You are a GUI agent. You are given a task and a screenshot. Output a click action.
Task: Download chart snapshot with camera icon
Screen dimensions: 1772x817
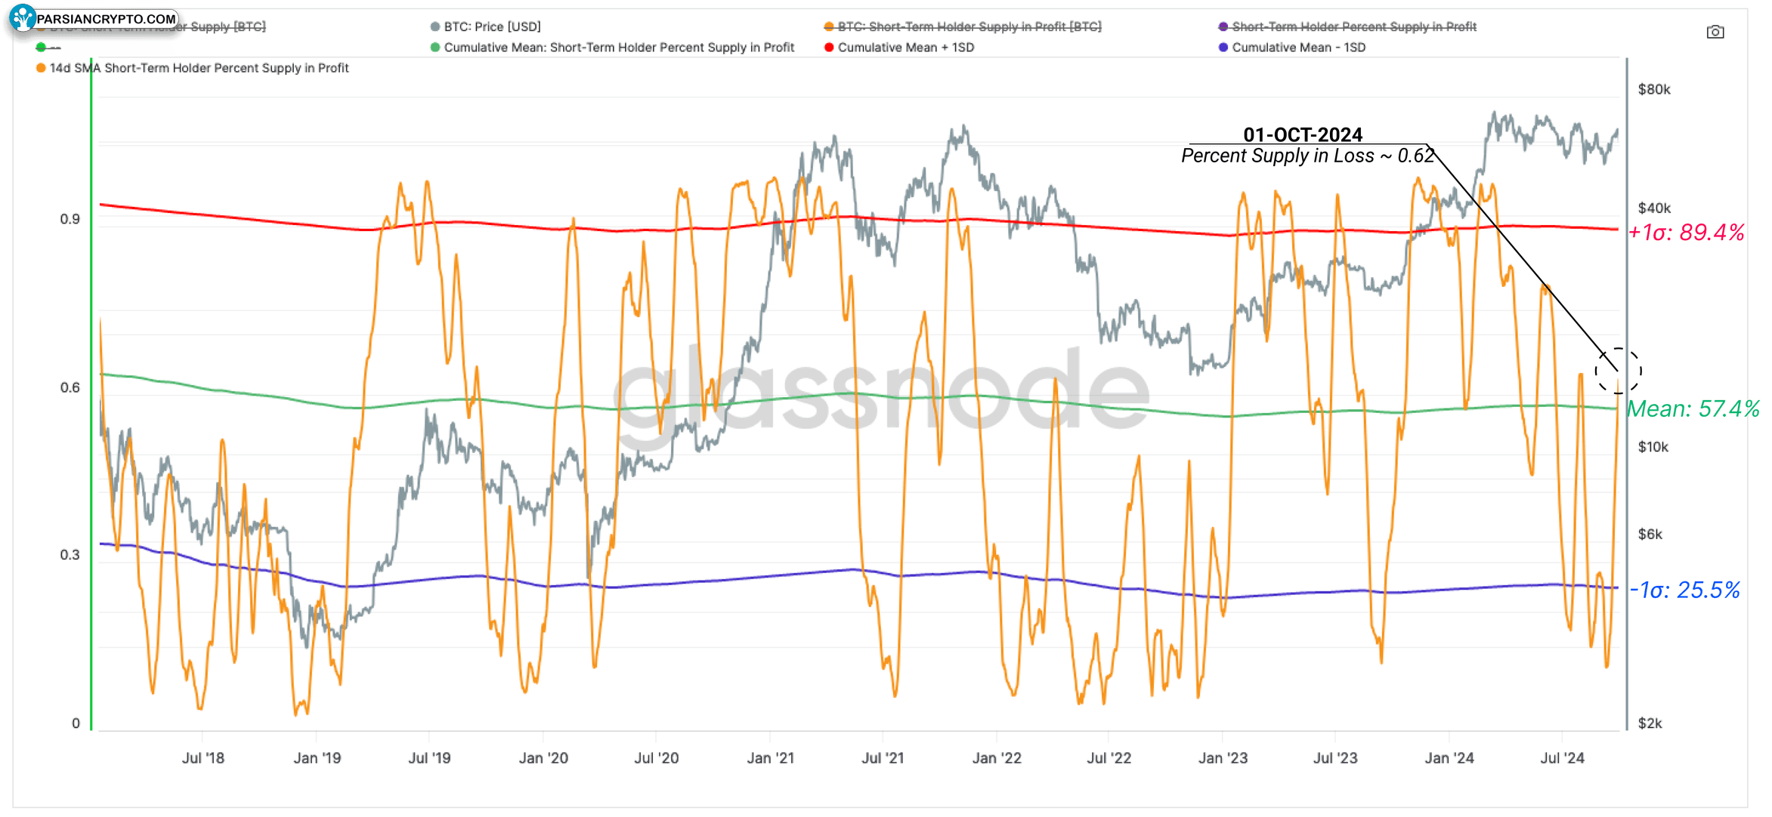point(1715,32)
